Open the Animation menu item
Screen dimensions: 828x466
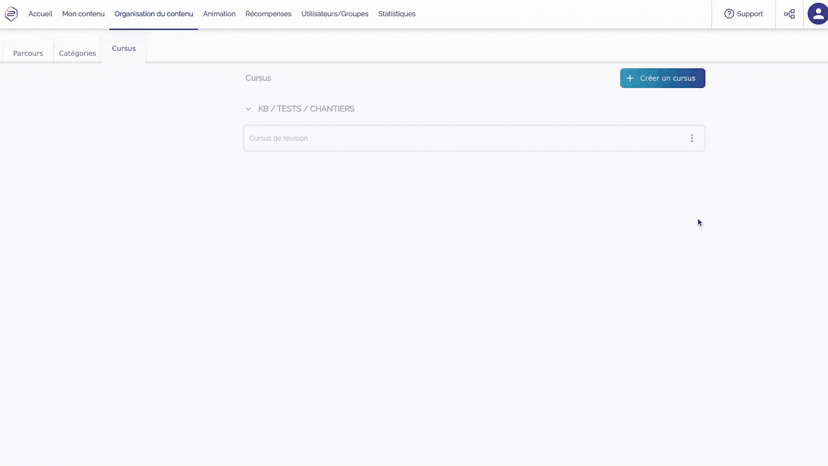219,14
